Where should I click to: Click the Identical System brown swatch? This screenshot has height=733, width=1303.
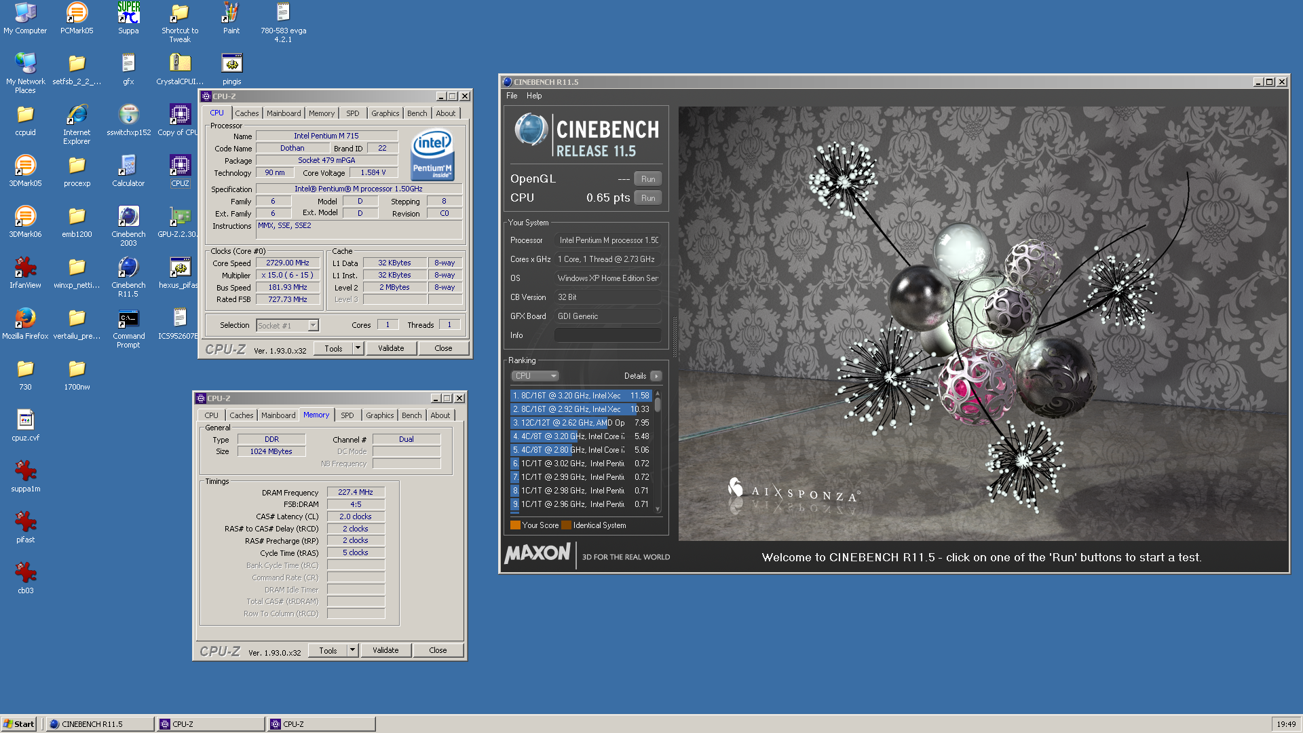tap(566, 525)
